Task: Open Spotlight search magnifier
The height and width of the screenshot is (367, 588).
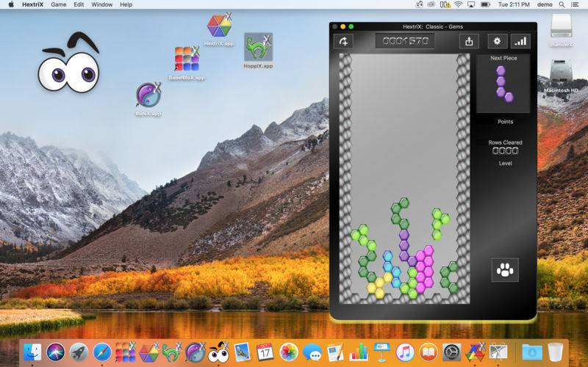Action: (562, 4)
